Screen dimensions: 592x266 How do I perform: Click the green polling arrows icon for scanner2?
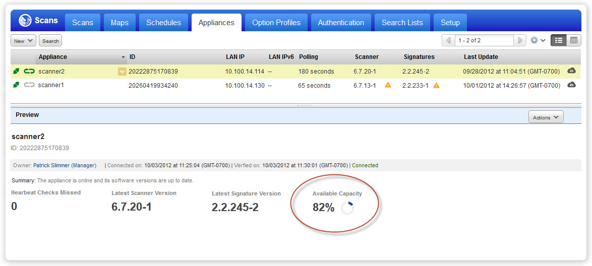(29, 71)
